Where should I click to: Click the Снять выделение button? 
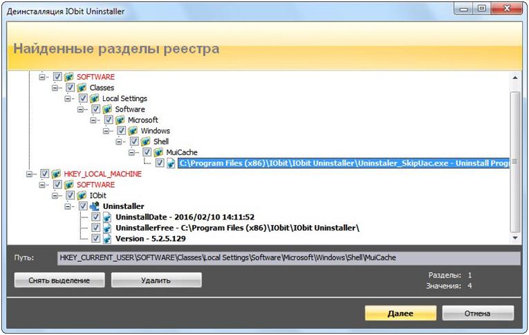click(x=59, y=280)
